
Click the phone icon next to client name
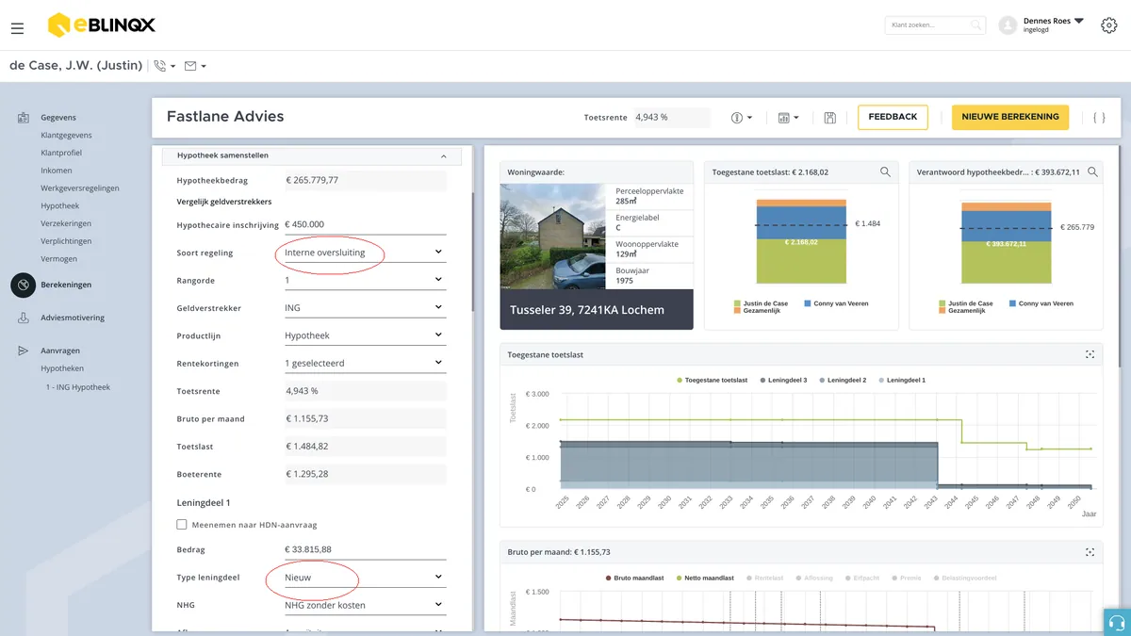tap(160, 66)
